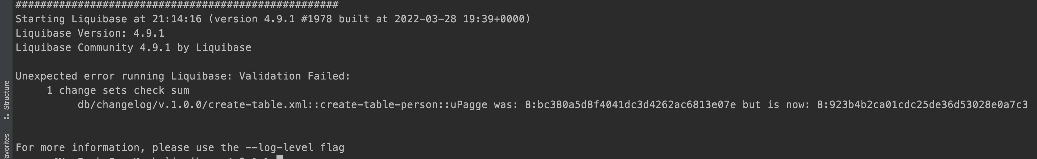1037x159 pixels.
Task: Click the Structure panel grid icon
Action: click(6, 116)
